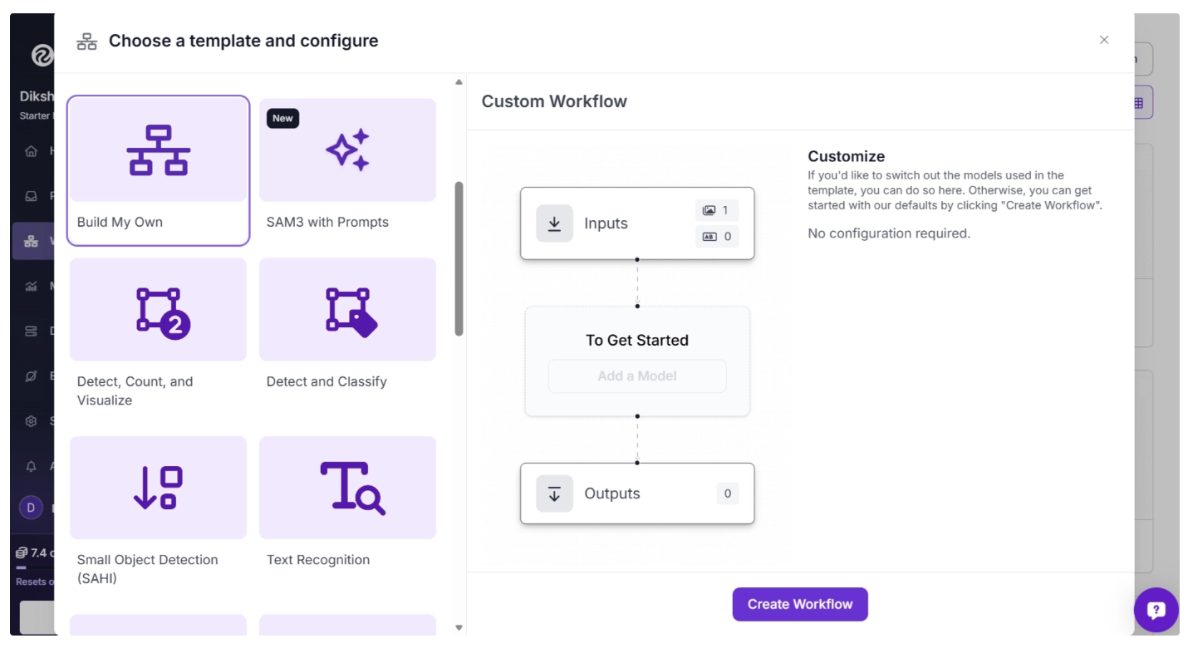
Task: Choose the SAM3 with Prompts sparkle icon
Action: pos(347,150)
